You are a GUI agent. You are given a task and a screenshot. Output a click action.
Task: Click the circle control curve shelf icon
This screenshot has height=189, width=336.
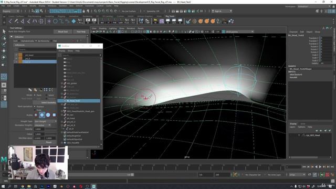[55, 21]
